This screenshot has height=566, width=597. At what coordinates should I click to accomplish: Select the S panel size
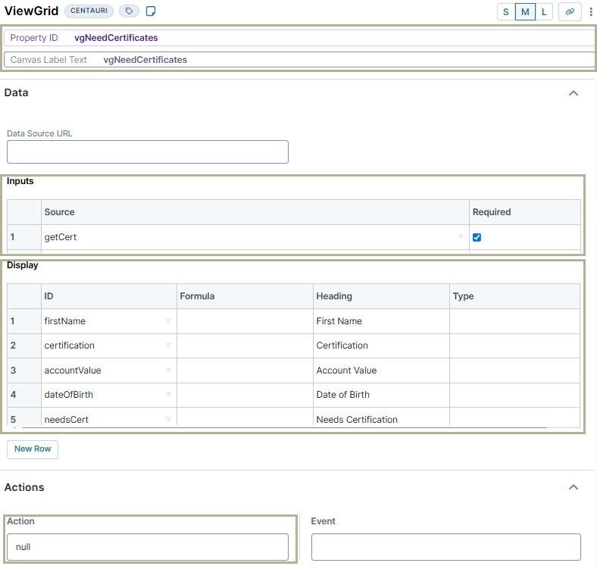click(x=506, y=11)
